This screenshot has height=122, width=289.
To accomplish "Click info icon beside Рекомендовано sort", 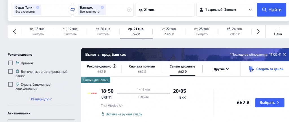I will pyautogui.click(x=114, y=66).
